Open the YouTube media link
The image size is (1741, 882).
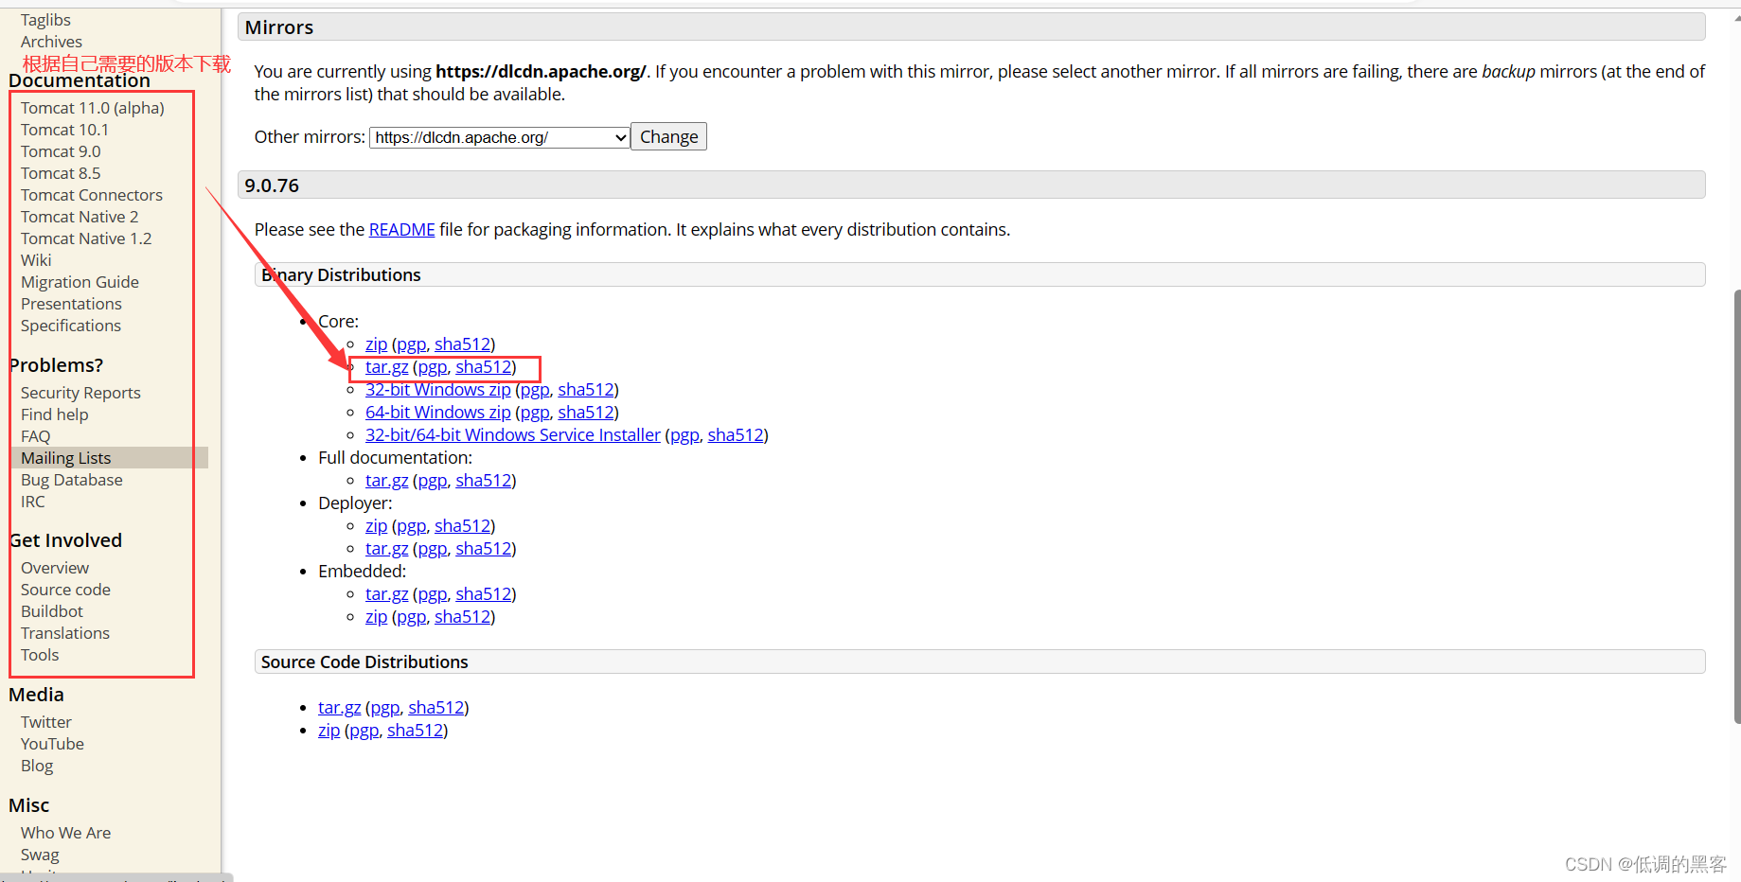pos(52,744)
